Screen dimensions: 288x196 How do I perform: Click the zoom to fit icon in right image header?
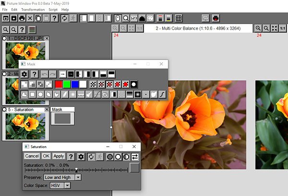pos(275,28)
